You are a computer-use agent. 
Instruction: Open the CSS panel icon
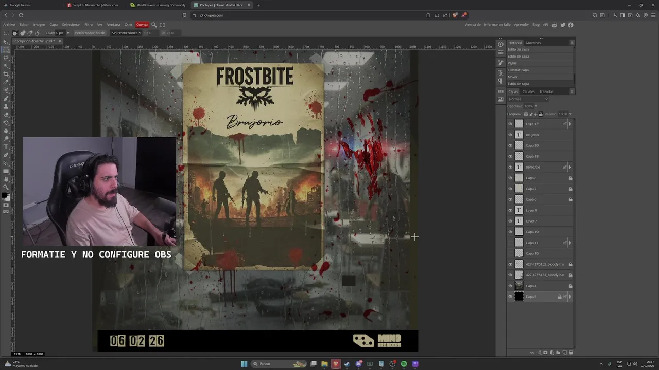tap(500, 91)
